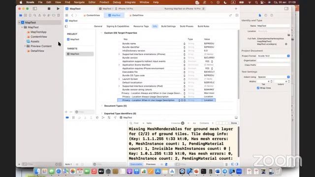Image resolution: width=315 pixels, height=177 pixels.
Task: Select Privacy - Location When in Use row
Action: coord(166,100)
